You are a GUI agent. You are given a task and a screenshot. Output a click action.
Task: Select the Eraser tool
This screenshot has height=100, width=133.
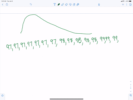point(66,4)
